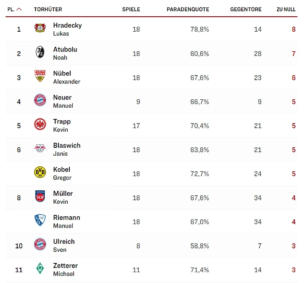Click the RB Leipzig logo beside Blaswich

pyautogui.click(x=40, y=149)
